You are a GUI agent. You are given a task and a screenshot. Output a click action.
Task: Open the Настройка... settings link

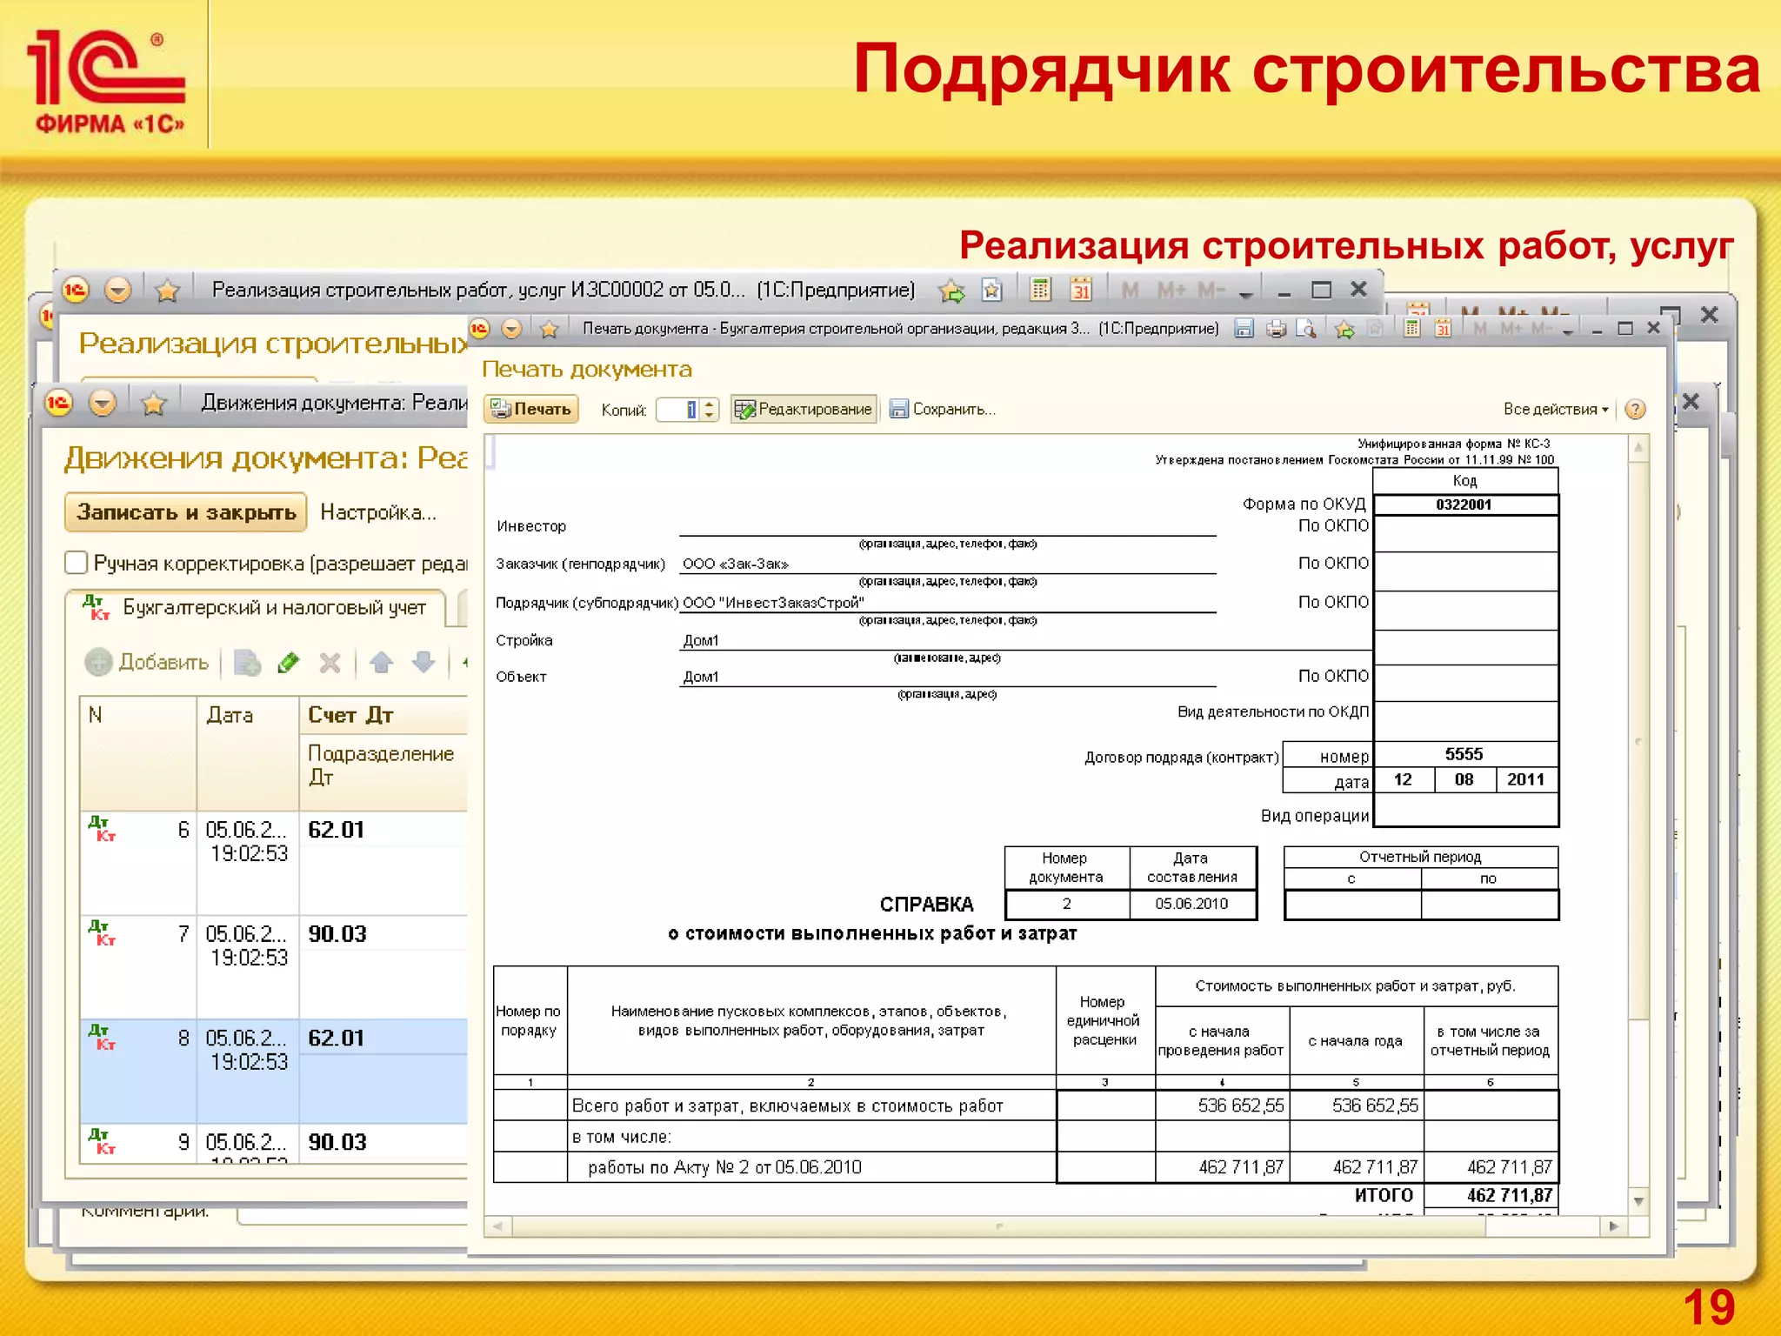pos(378,512)
